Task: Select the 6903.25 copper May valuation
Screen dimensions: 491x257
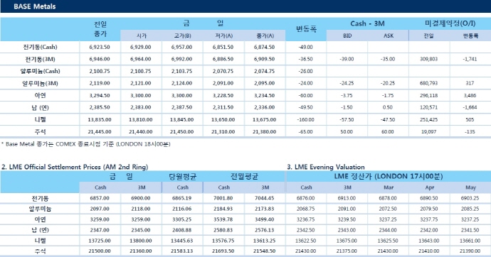Action: coord(470,198)
